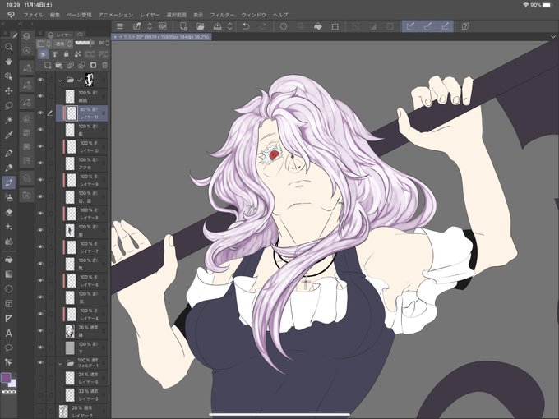Viewport: 559px width, 419px height.
Task: Open the ウィンドウ menu
Action: pyautogui.click(x=254, y=15)
